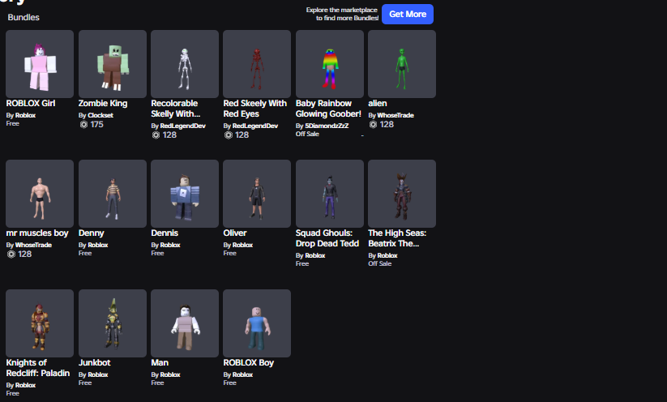Open the Junkbot bundle thumbnail
Image resolution: width=667 pixels, height=402 pixels.
tap(113, 323)
